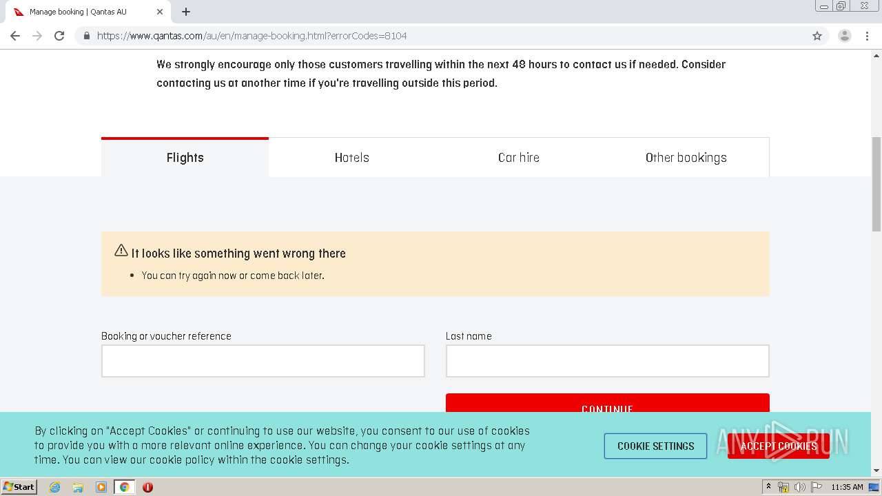882x496 pixels.
Task: Open Cookie Settings
Action: coord(655,446)
